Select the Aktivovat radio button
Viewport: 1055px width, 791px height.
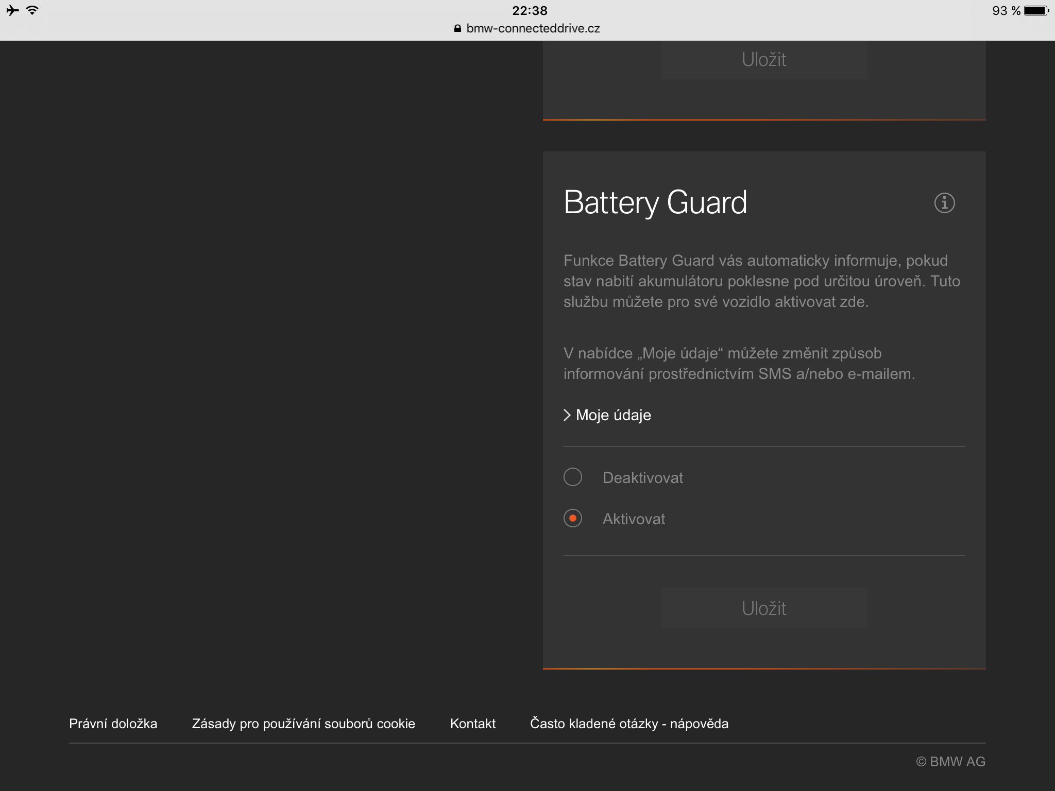pyautogui.click(x=573, y=518)
